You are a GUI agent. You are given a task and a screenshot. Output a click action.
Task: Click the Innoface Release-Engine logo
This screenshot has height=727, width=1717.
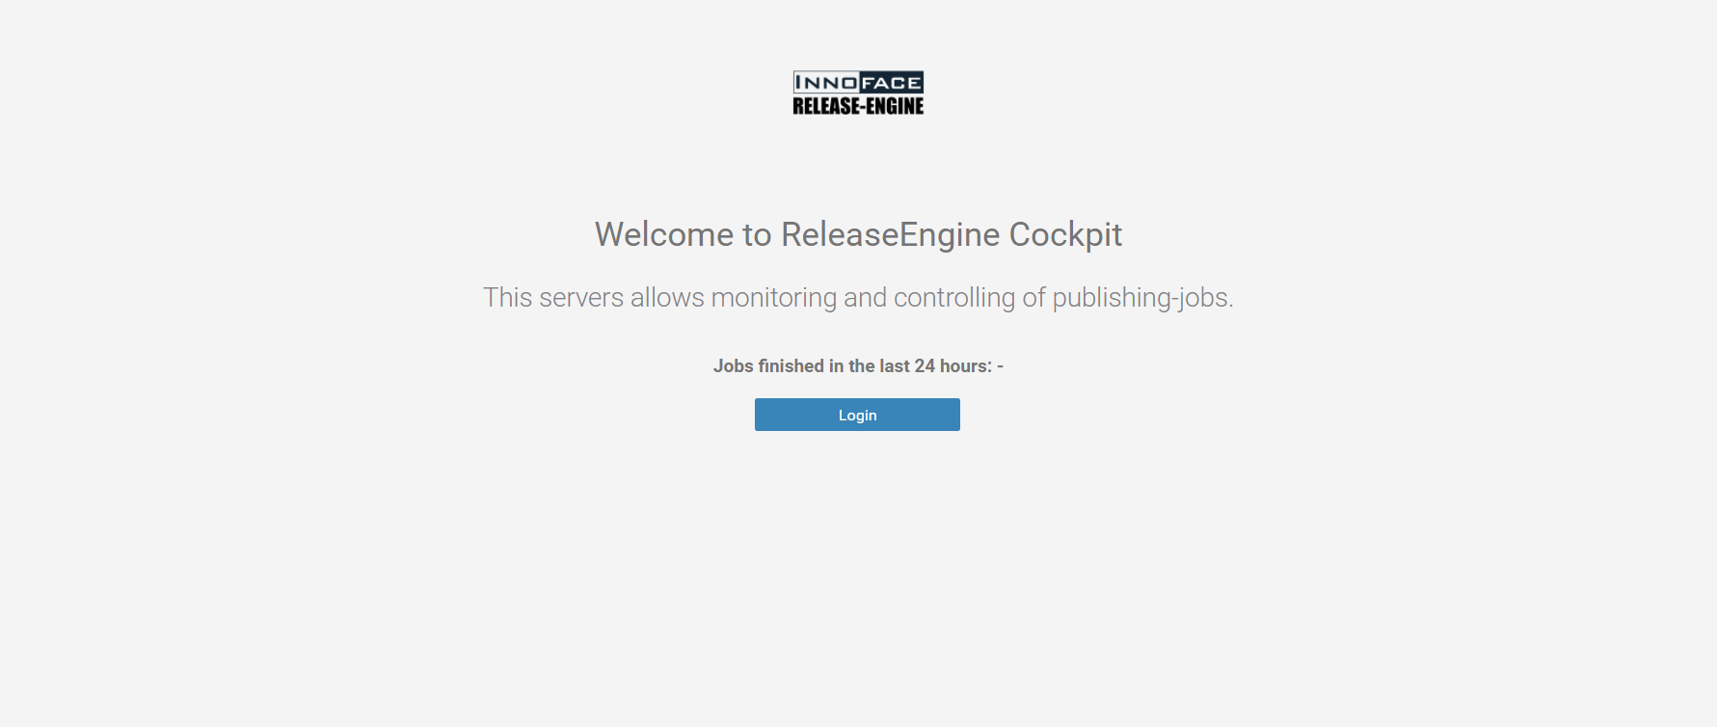point(858,93)
